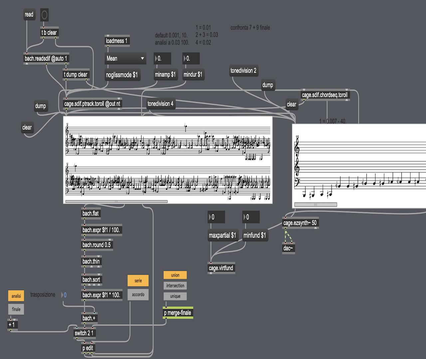
Task: Click the horizontal scrollbar of the left score
Action: tap(116, 201)
